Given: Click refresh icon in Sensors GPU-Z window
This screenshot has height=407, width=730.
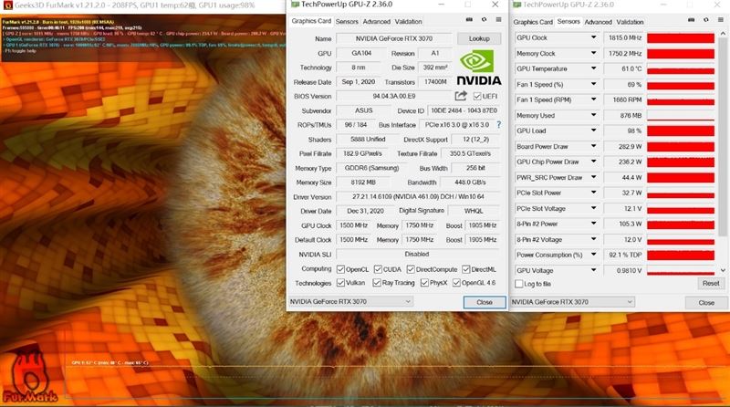Looking at the screenshot, I should (x=706, y=19).
